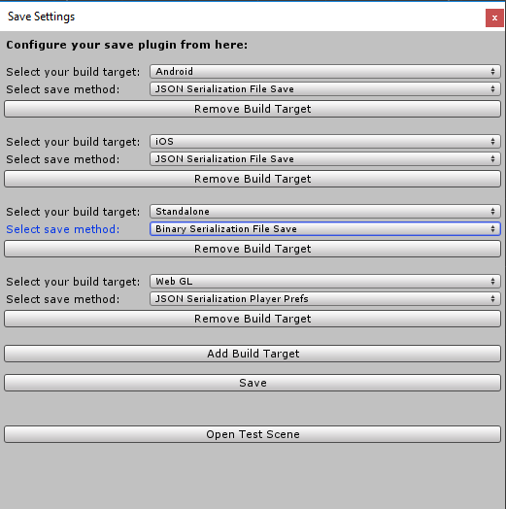Open the Web GL build target dropdown

point(325,282)
